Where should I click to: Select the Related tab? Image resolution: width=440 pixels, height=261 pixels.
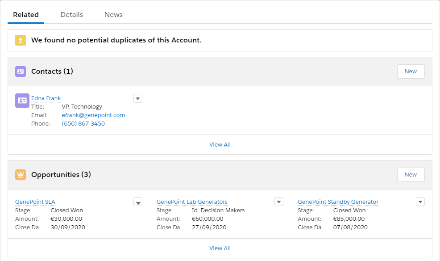pyautogui.click(x=26, y=15)
